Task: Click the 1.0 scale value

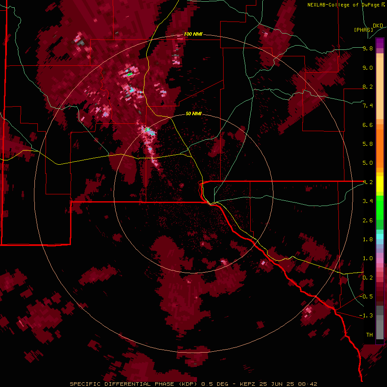Action: click(x=368, y=258)
